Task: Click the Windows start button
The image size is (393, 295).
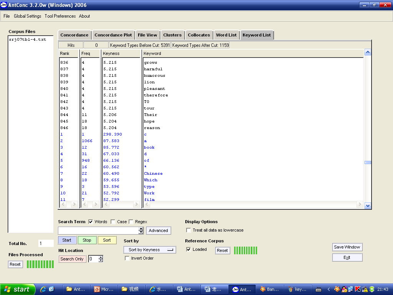Action: pos(17,289)
